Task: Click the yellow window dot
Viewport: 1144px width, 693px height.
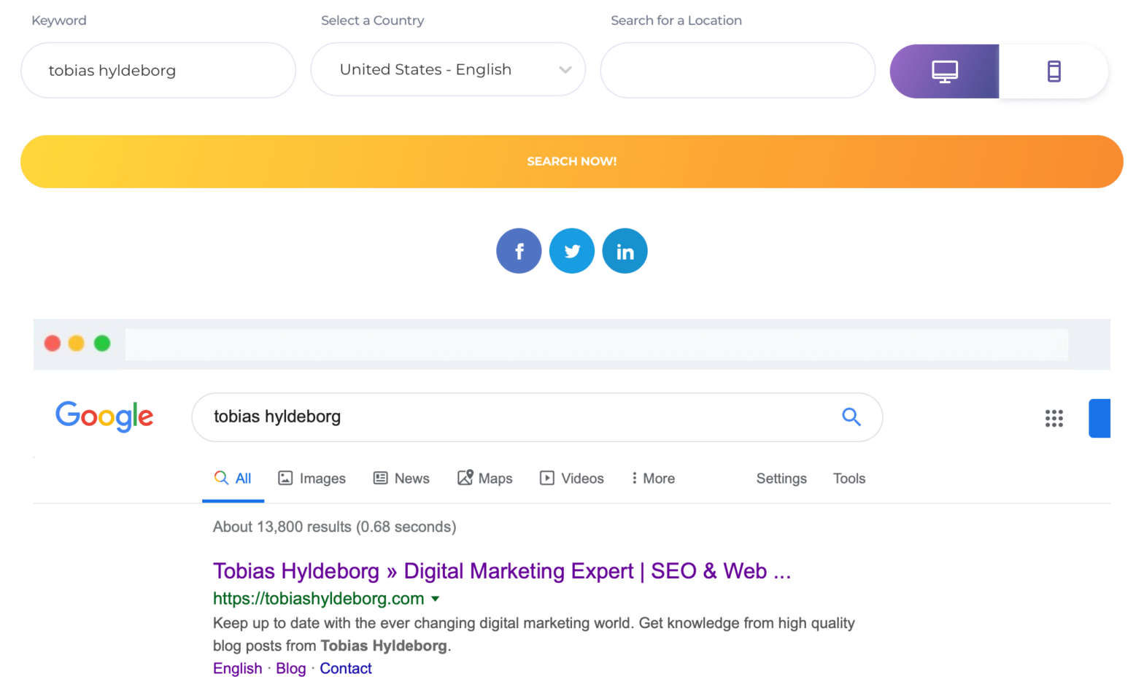Action: coord(77,343)
